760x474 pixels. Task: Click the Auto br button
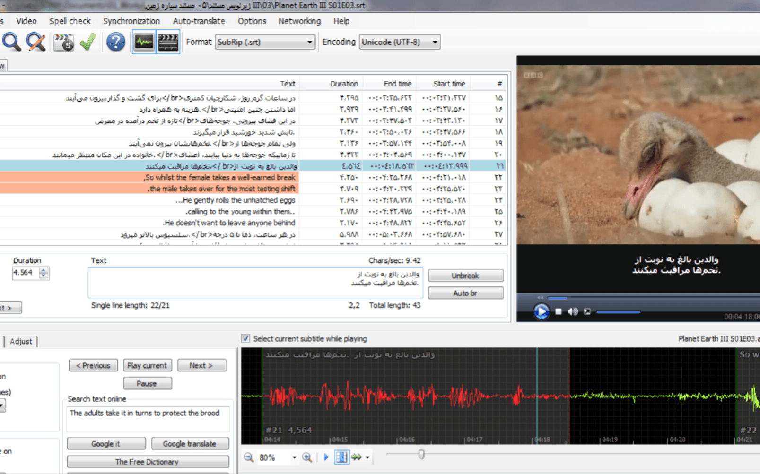465,293
